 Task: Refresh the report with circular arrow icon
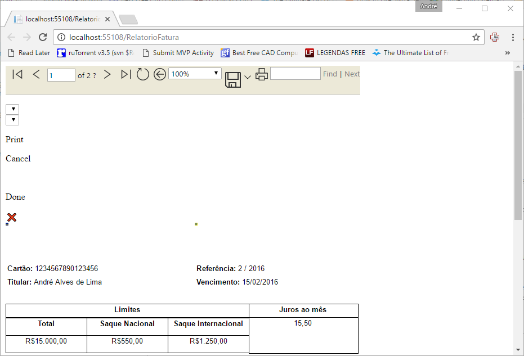tap(143, 74)
